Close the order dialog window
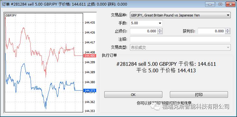 coord(230,4)
